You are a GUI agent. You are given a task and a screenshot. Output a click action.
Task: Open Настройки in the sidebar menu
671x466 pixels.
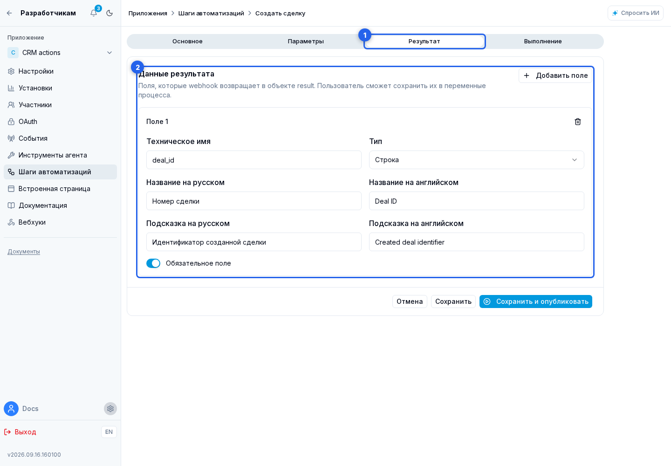[x=61, y=71]
